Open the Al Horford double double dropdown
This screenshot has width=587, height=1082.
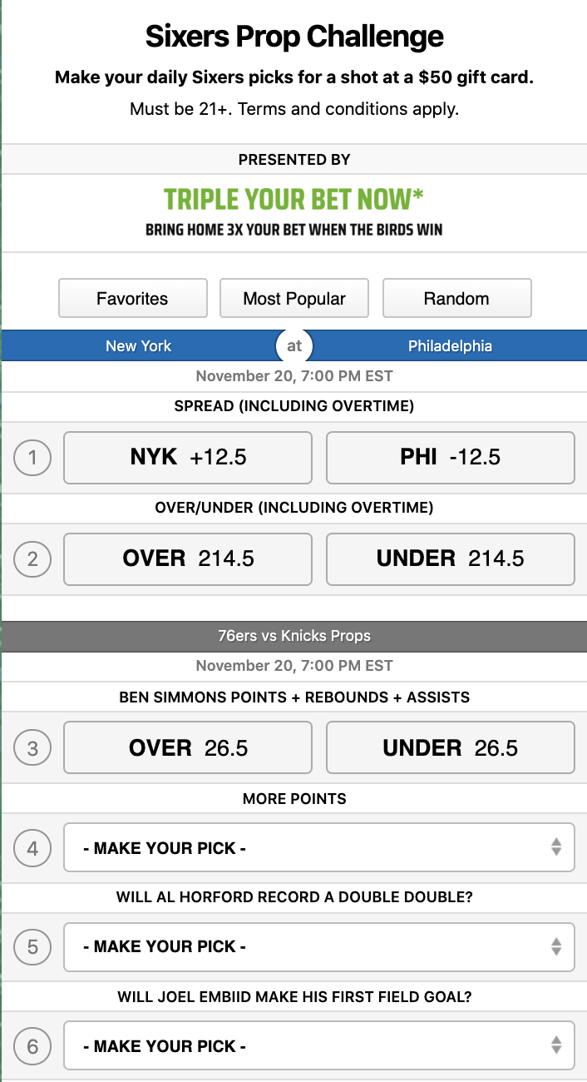click(319, 946)
